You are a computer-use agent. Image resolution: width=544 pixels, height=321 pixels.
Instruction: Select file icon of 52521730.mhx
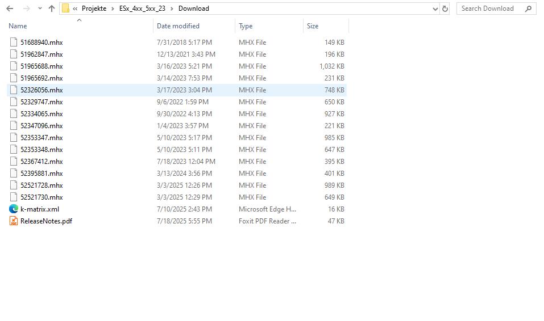pyautogui.click(x=14, y=197)
